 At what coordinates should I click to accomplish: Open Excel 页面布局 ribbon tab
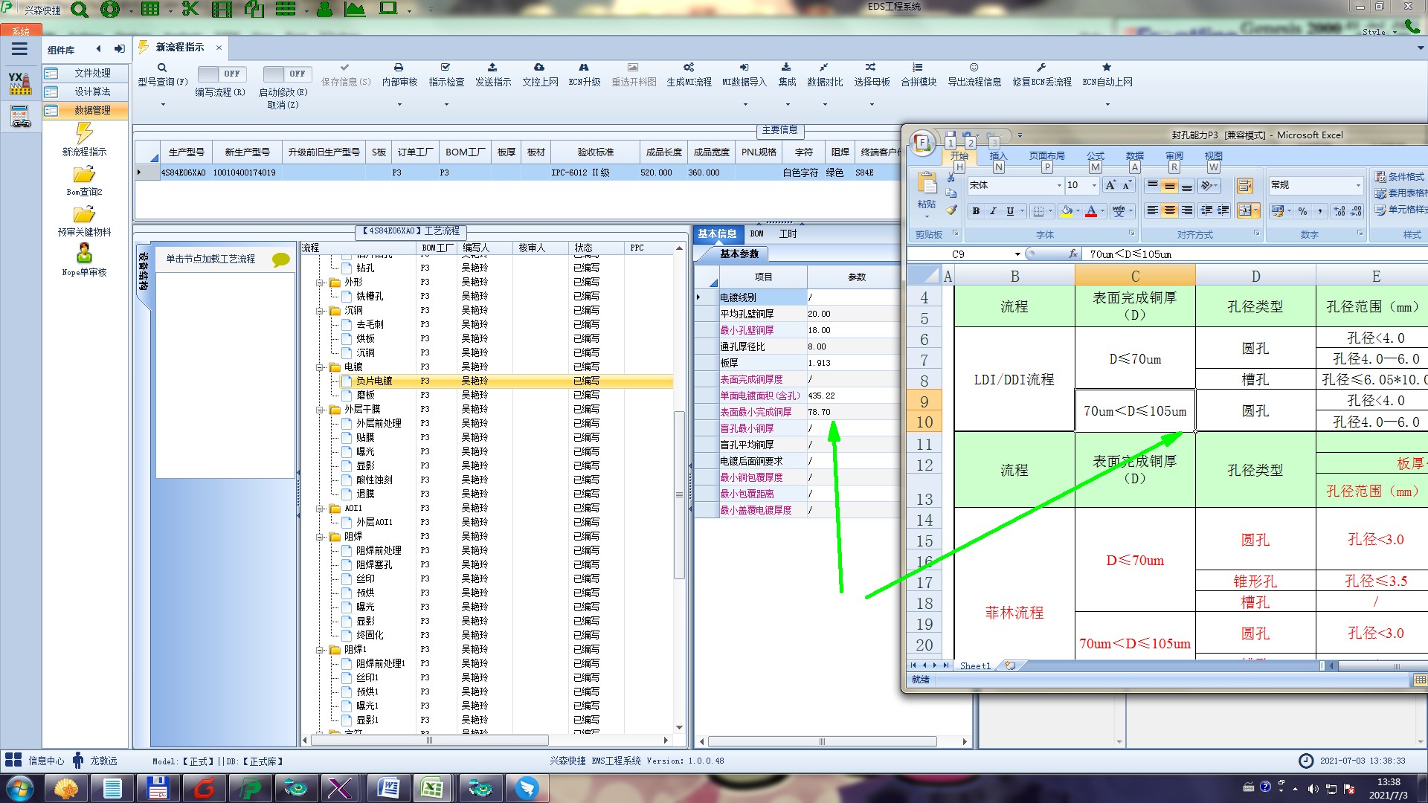(x=1046, y=156)
